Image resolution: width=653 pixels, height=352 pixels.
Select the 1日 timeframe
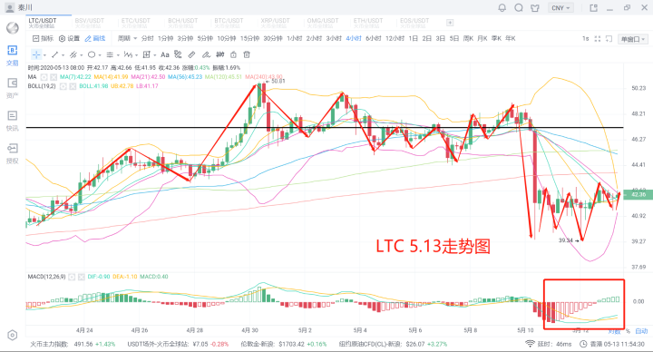414,38
